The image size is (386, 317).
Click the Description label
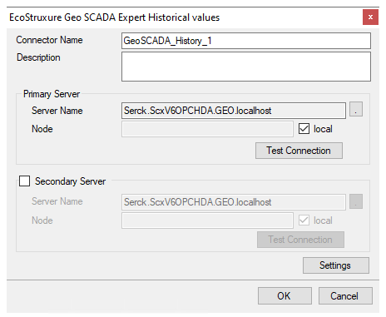[x=38, y=57]
